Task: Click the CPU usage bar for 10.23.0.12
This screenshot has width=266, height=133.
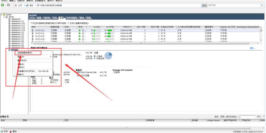Action: (x=97, y=31)
